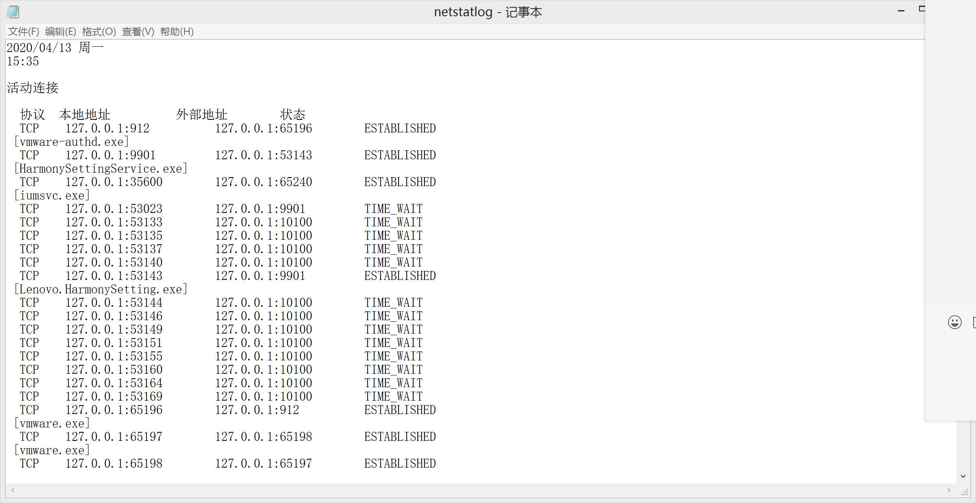Viewport: 976px width, 503px height.
Task: Click local address 127.0.0.1:53137
Action: [x=114, y=249]
